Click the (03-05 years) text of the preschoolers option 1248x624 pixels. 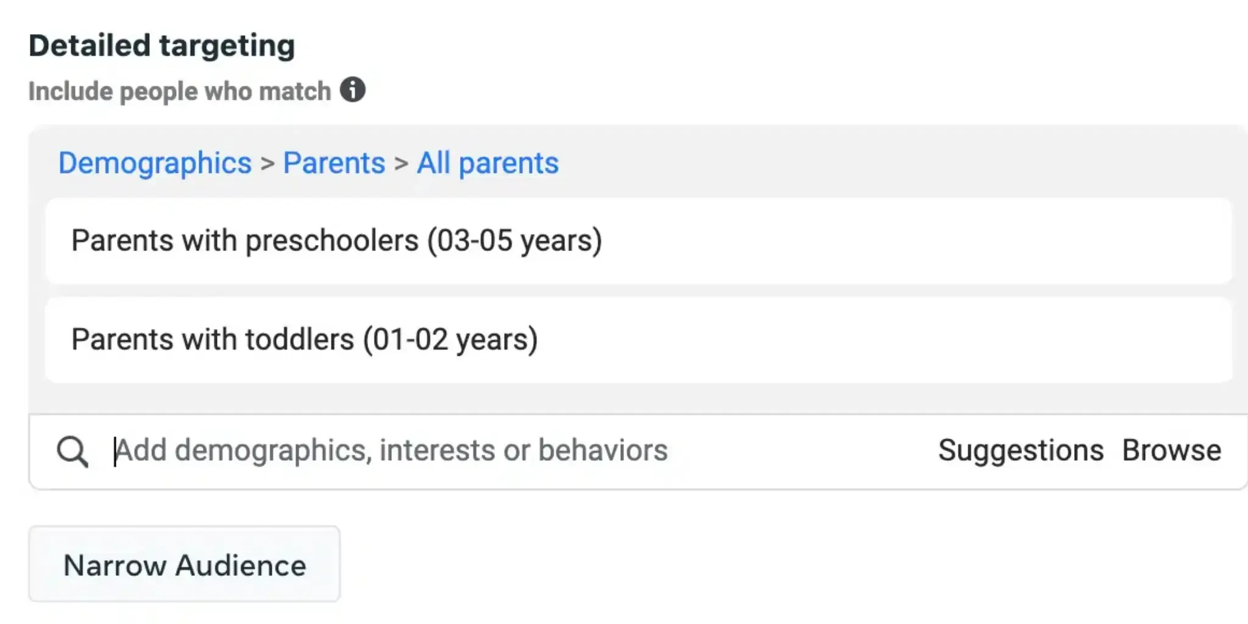pos(514,240)
